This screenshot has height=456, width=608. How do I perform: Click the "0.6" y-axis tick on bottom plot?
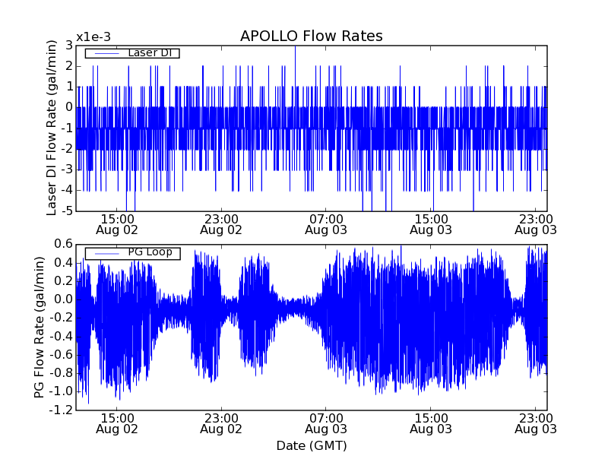63,244
